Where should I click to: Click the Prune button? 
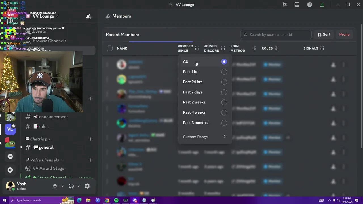[344, 35]
